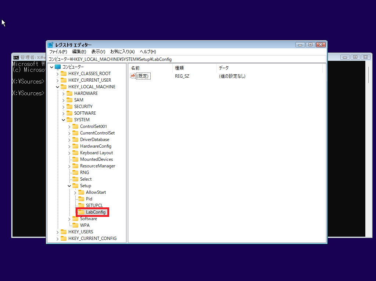376x281 pixels.
Task: Click the MountedDevices folder icon
Action: tap(75, 159)
